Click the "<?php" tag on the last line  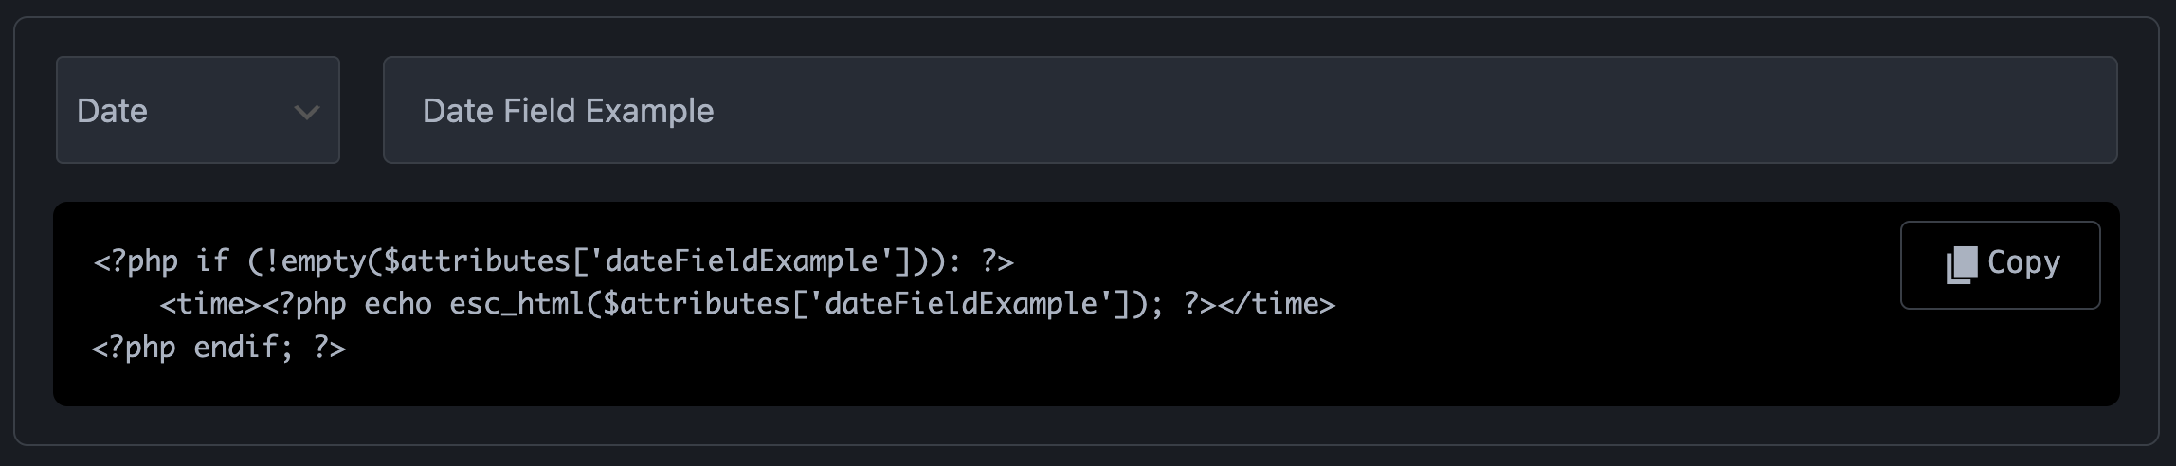(x=134, y=348)
